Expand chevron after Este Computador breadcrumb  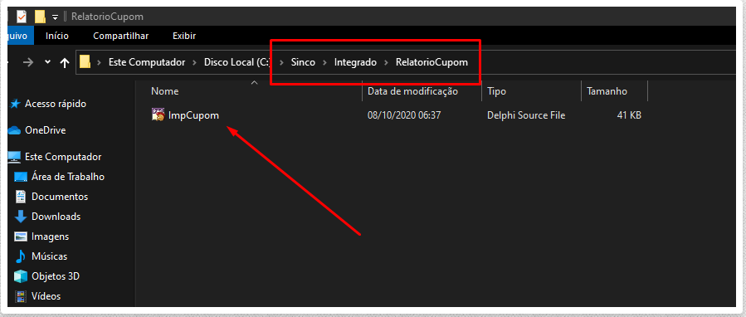(x=195, y=62)
